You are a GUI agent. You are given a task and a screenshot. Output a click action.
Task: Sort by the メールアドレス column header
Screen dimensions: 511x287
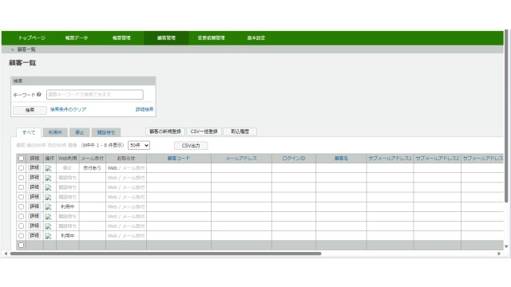pyautogui.click(x=241, y=159)
